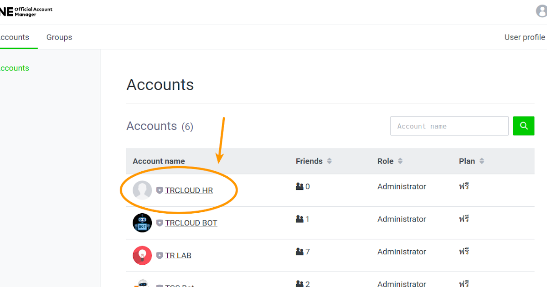
Task: Switch to the Groups tab
Action: point(59,37)
